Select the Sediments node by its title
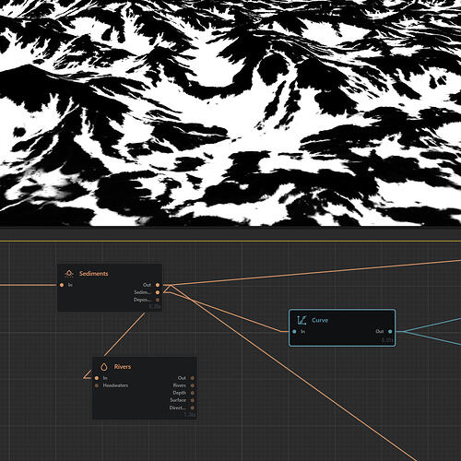The height and width of the screenshot is (461, 461). point(93,273)
